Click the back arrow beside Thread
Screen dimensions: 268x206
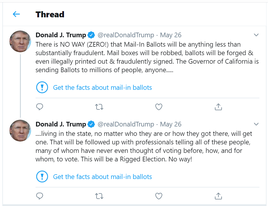point(16,14)
